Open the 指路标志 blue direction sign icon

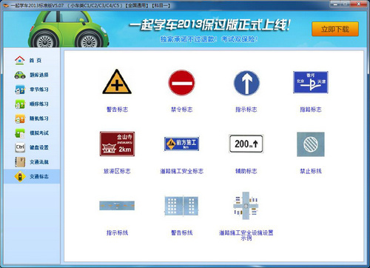[311, 82]
